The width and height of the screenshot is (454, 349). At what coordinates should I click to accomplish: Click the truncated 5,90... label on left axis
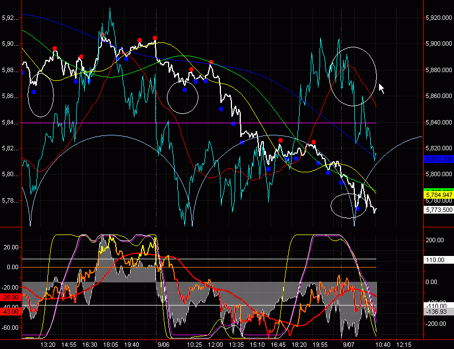pyautogui.click(x=10, y=43)
